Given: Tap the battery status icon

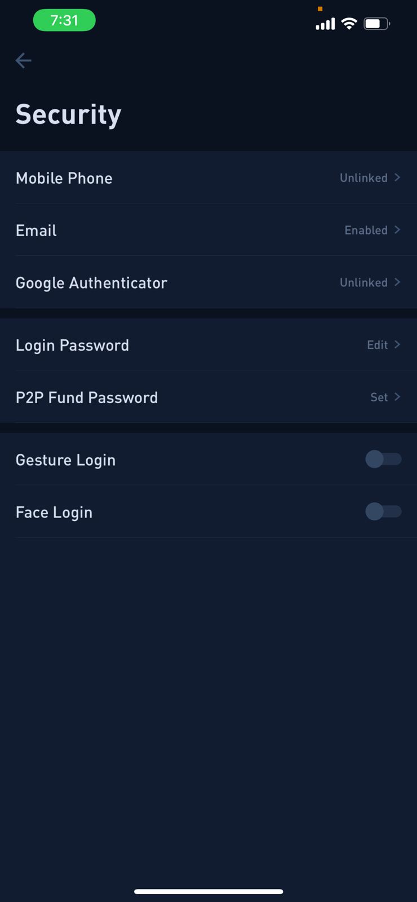Looking at the screenshot, I should pos(377,24).
